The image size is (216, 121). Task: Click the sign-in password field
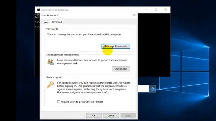point(143,89)
